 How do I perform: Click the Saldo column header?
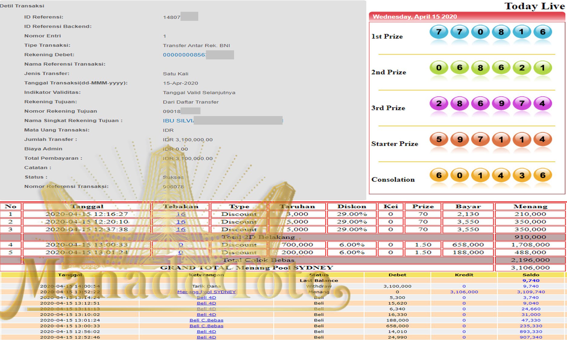coord(531,275)
